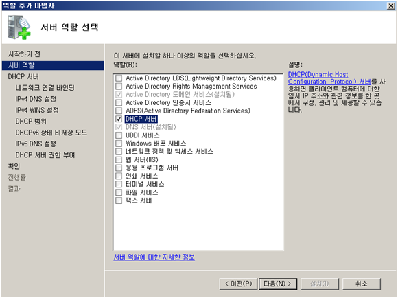The height and width of the screenshot is (298, 398).
Task: Select DHCP 범위 step
Action: pyautogui.click(x=31, y=121)
